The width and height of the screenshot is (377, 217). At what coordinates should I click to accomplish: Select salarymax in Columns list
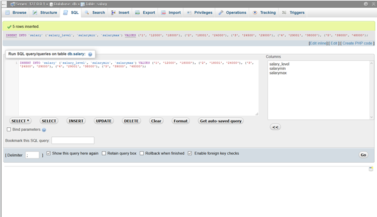(278, 73)
